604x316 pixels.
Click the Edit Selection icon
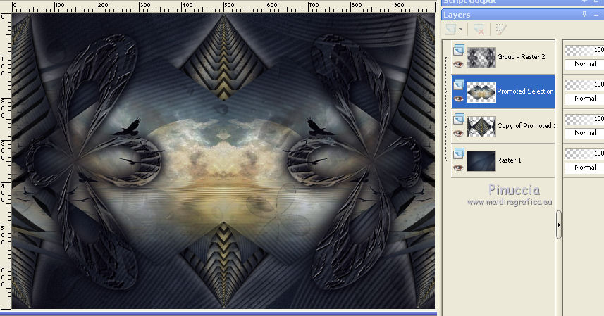pos(501,30)
